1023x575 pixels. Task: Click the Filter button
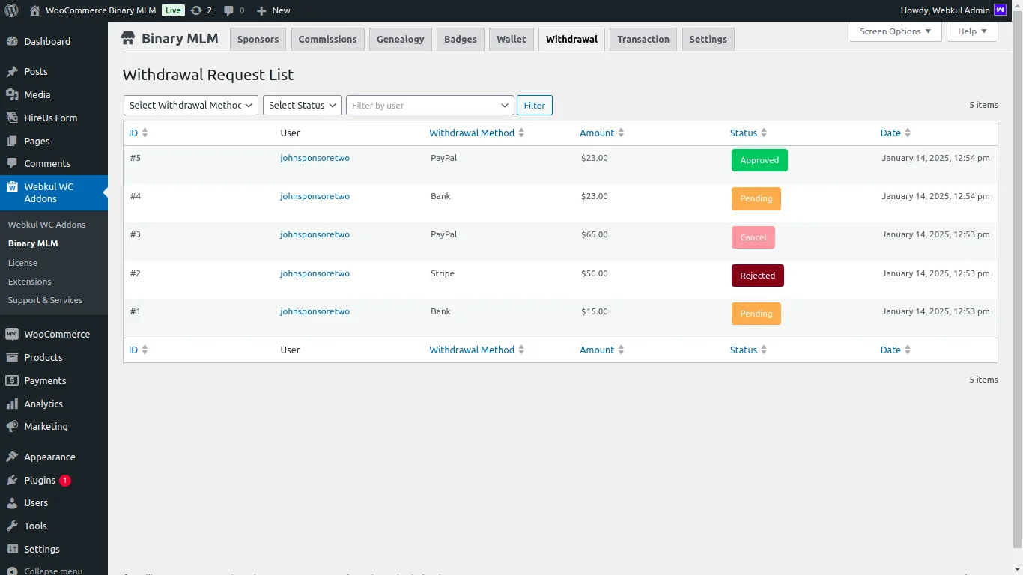click(x=534, y=106)
